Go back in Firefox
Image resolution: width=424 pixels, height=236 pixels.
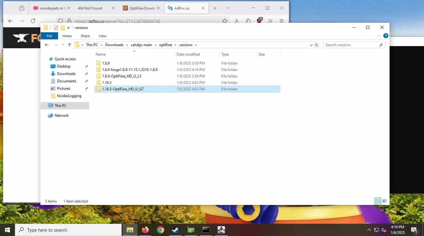[10, 21]
